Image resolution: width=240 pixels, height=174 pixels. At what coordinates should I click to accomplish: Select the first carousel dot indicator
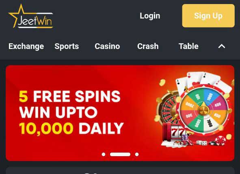click(104, 154)
